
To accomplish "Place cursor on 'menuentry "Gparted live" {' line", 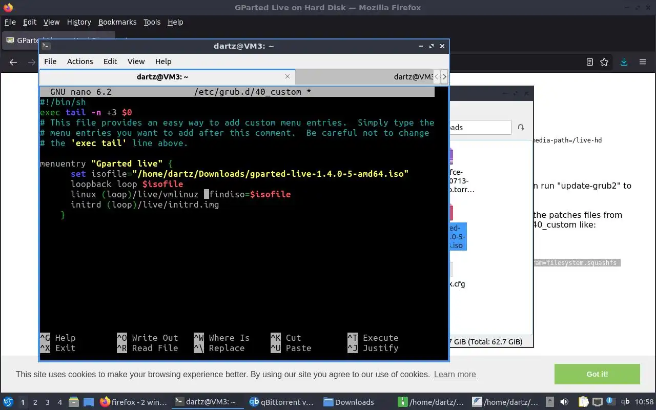I will point(106,163).
